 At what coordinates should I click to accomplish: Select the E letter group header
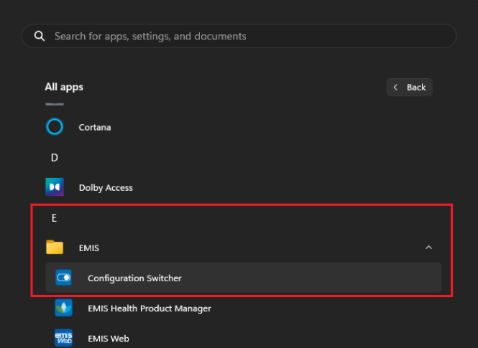(54, 217)
